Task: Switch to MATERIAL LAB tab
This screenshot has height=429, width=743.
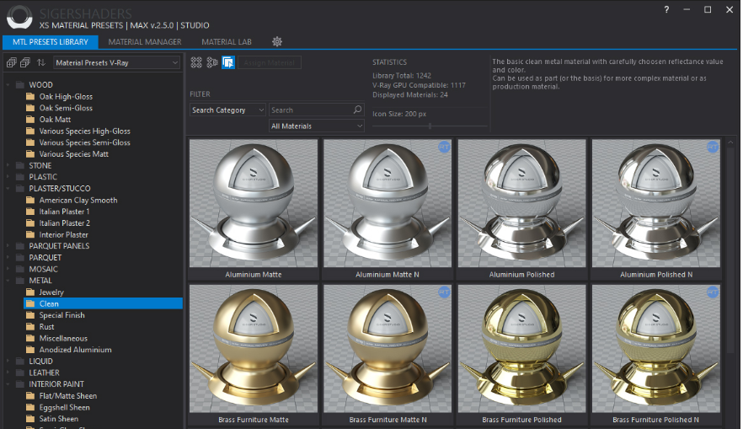Action: tap(227, 41)
